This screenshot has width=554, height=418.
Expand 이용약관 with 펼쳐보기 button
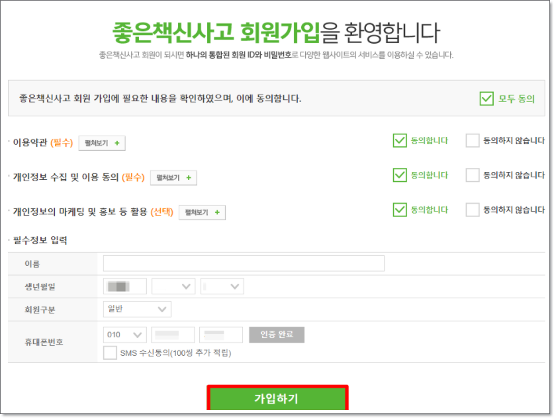102,143
